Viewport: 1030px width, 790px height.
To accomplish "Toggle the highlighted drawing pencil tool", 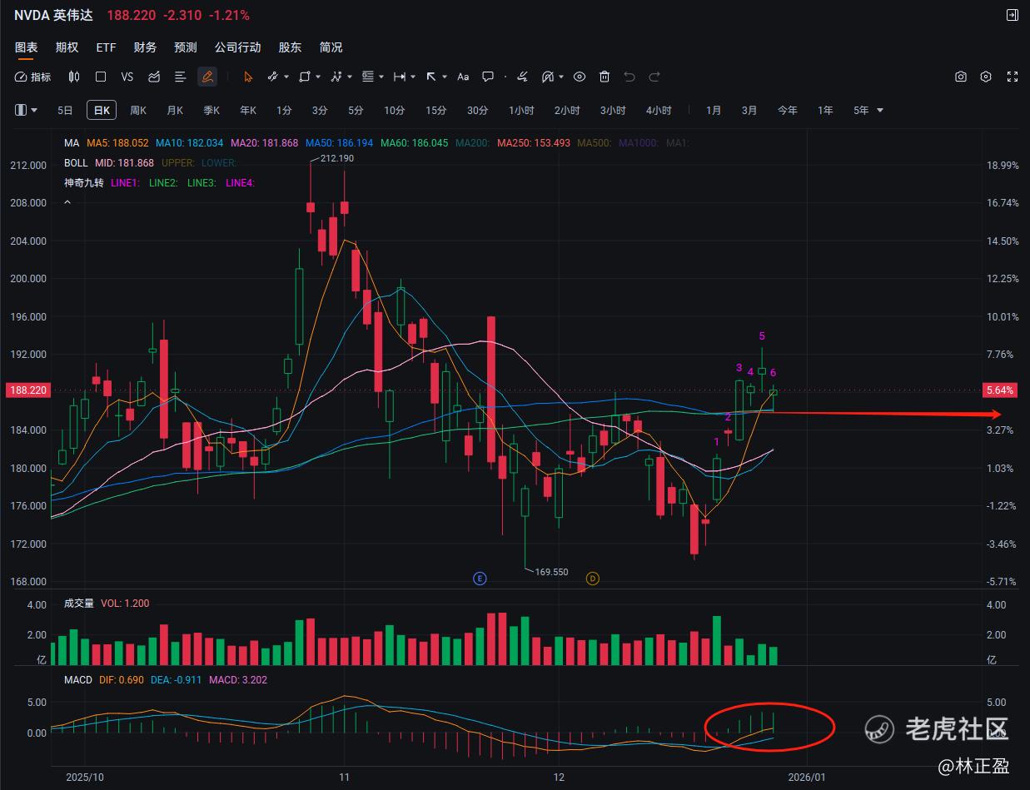I will coord(207,77).
